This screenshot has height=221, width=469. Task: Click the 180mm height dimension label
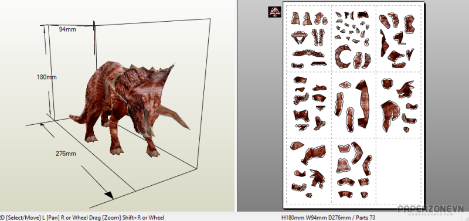47,77
